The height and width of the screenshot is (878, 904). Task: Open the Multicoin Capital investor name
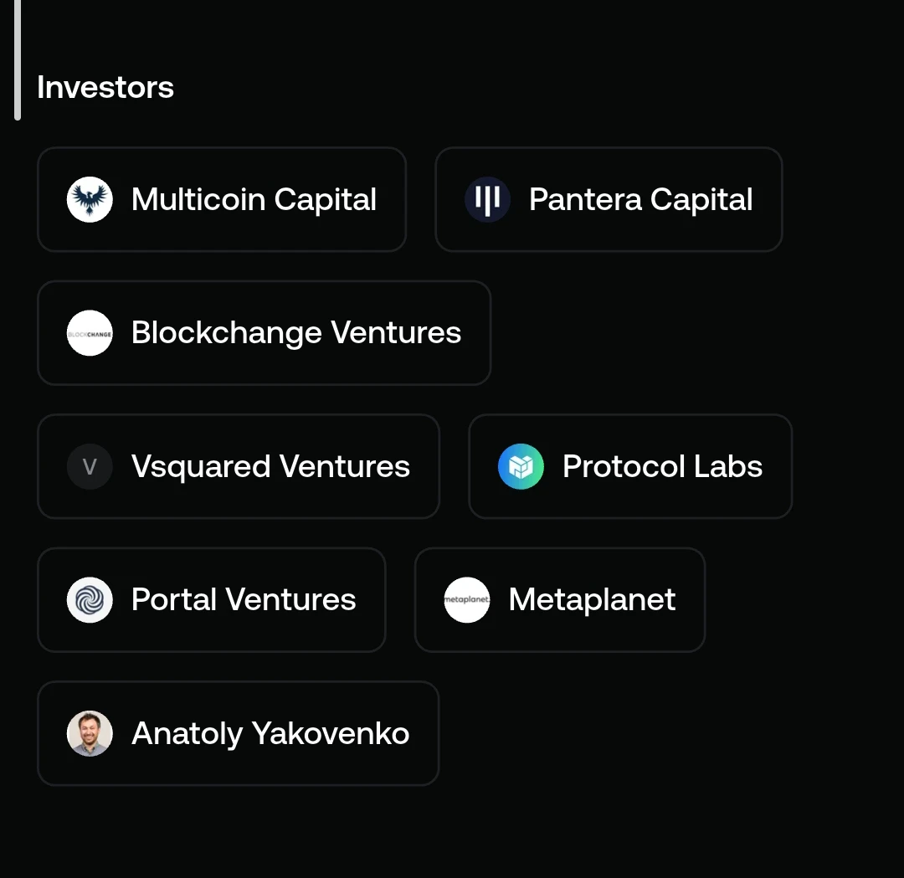coord(254,200)
